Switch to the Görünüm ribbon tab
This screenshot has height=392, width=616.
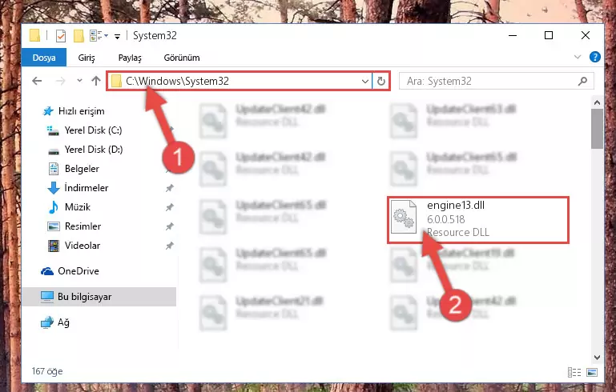pyautogui.click(x=182, y=58)
